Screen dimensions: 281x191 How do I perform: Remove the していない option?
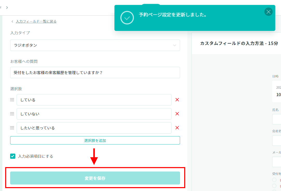click(x=177, y=114)
